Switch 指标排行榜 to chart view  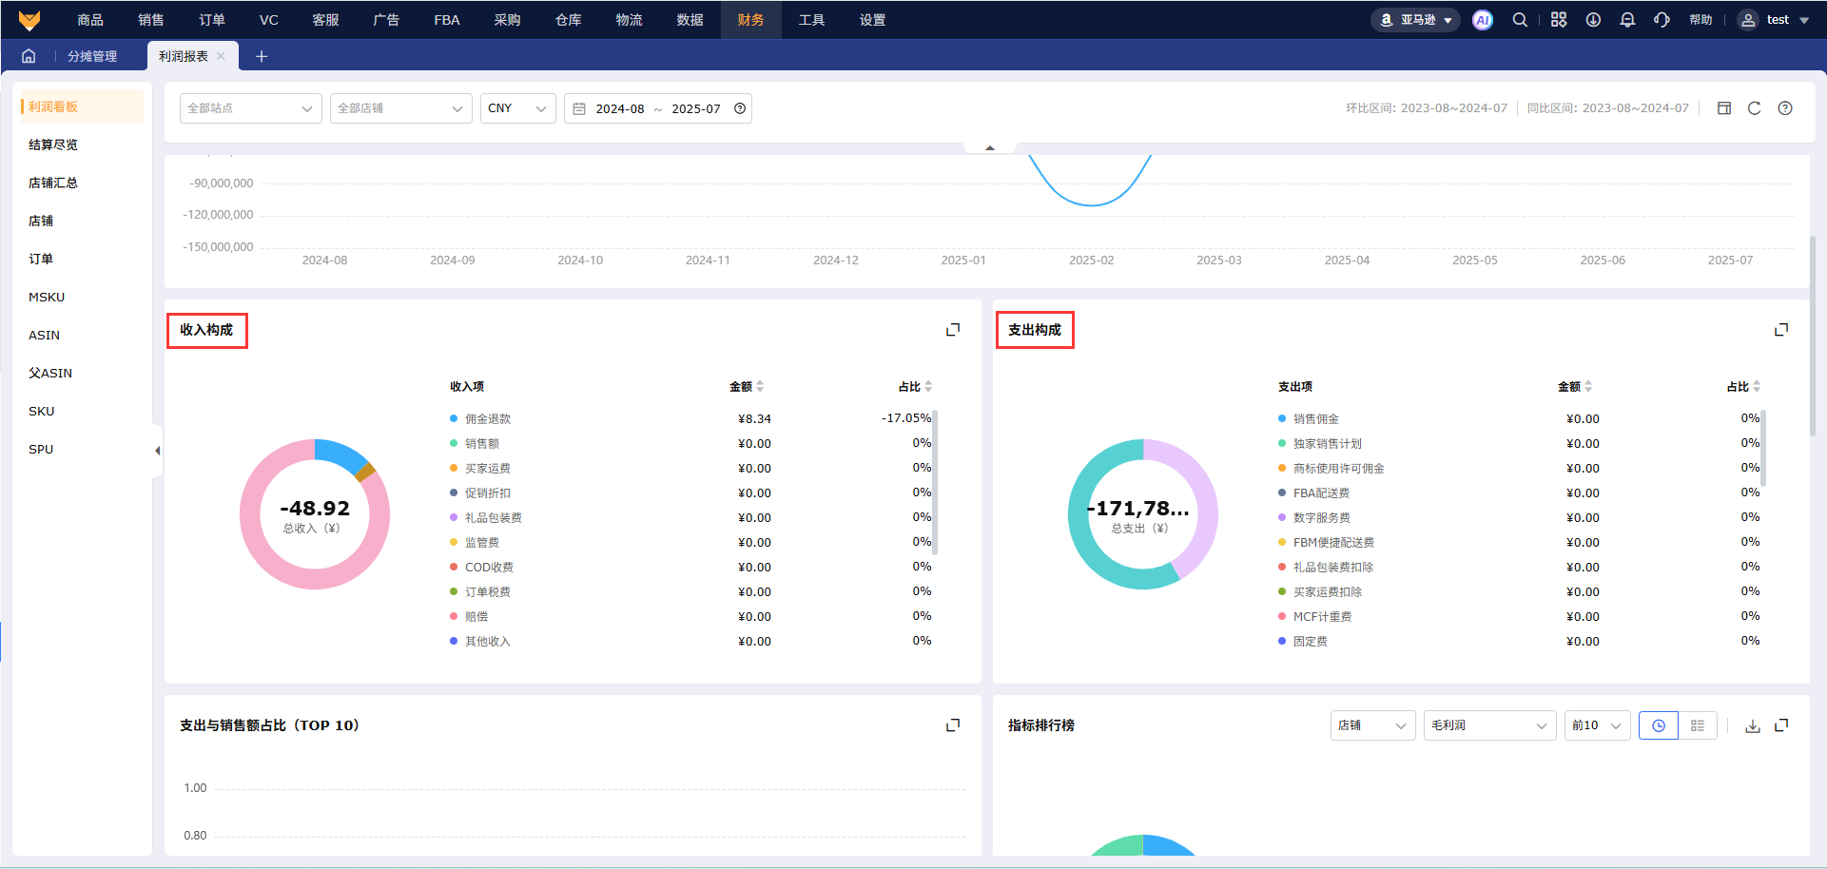tap(1659, 725)
